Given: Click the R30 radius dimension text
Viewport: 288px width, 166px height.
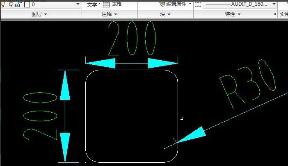Looking at the screenshot, I should click(248, 84).
